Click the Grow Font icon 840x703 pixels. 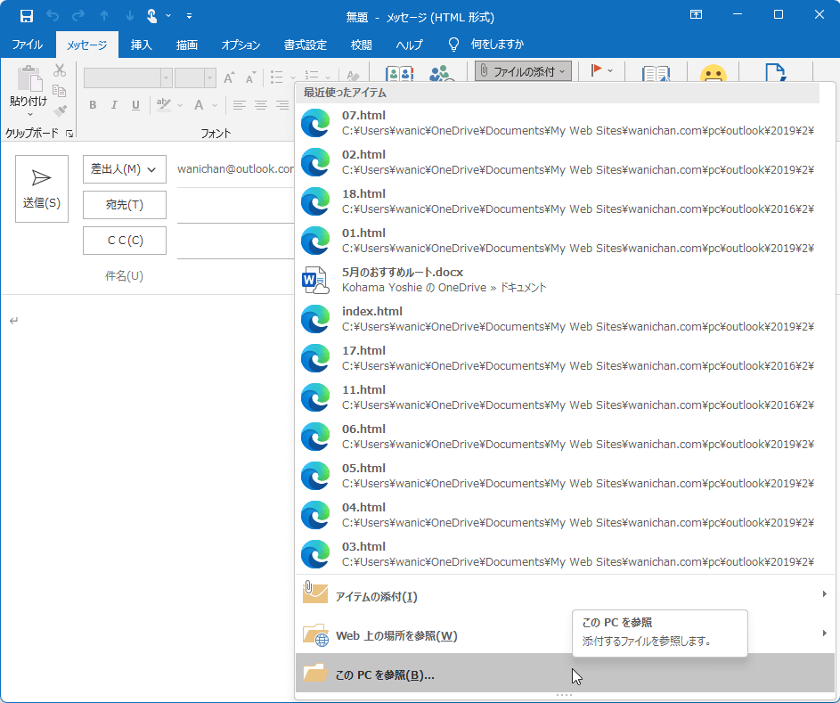[229, 78]
